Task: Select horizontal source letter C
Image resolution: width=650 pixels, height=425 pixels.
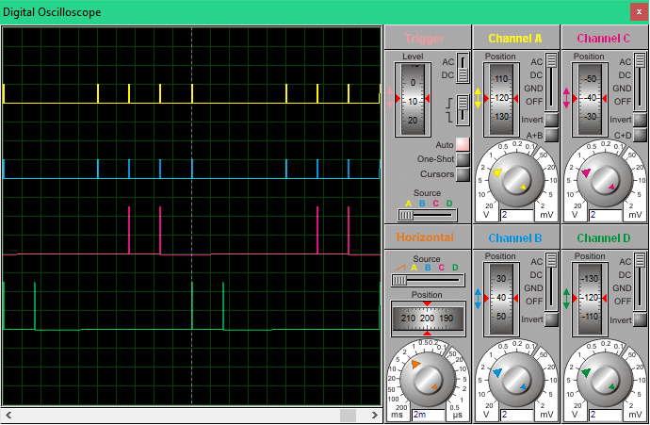Action: (442, 268)
